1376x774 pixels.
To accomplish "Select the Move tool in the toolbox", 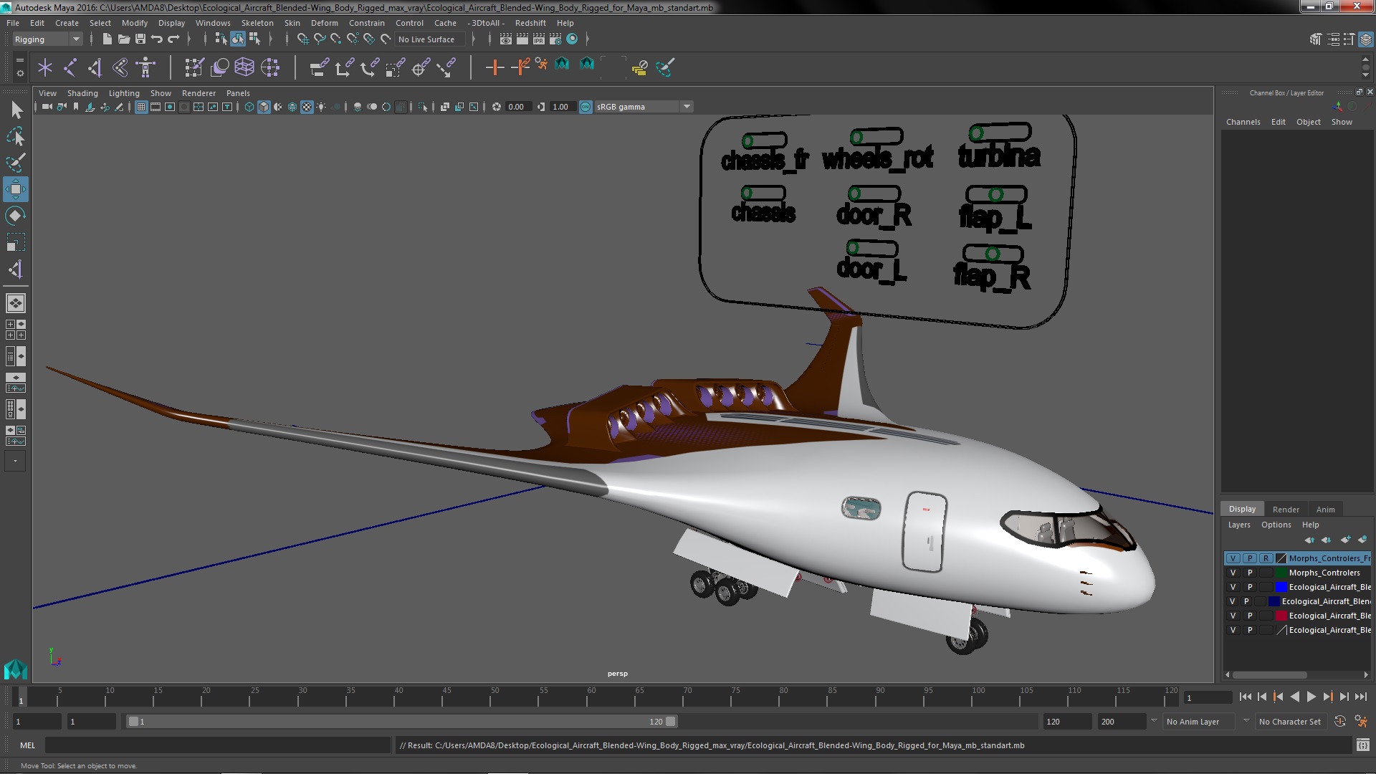I will click(x=15, y=190).
